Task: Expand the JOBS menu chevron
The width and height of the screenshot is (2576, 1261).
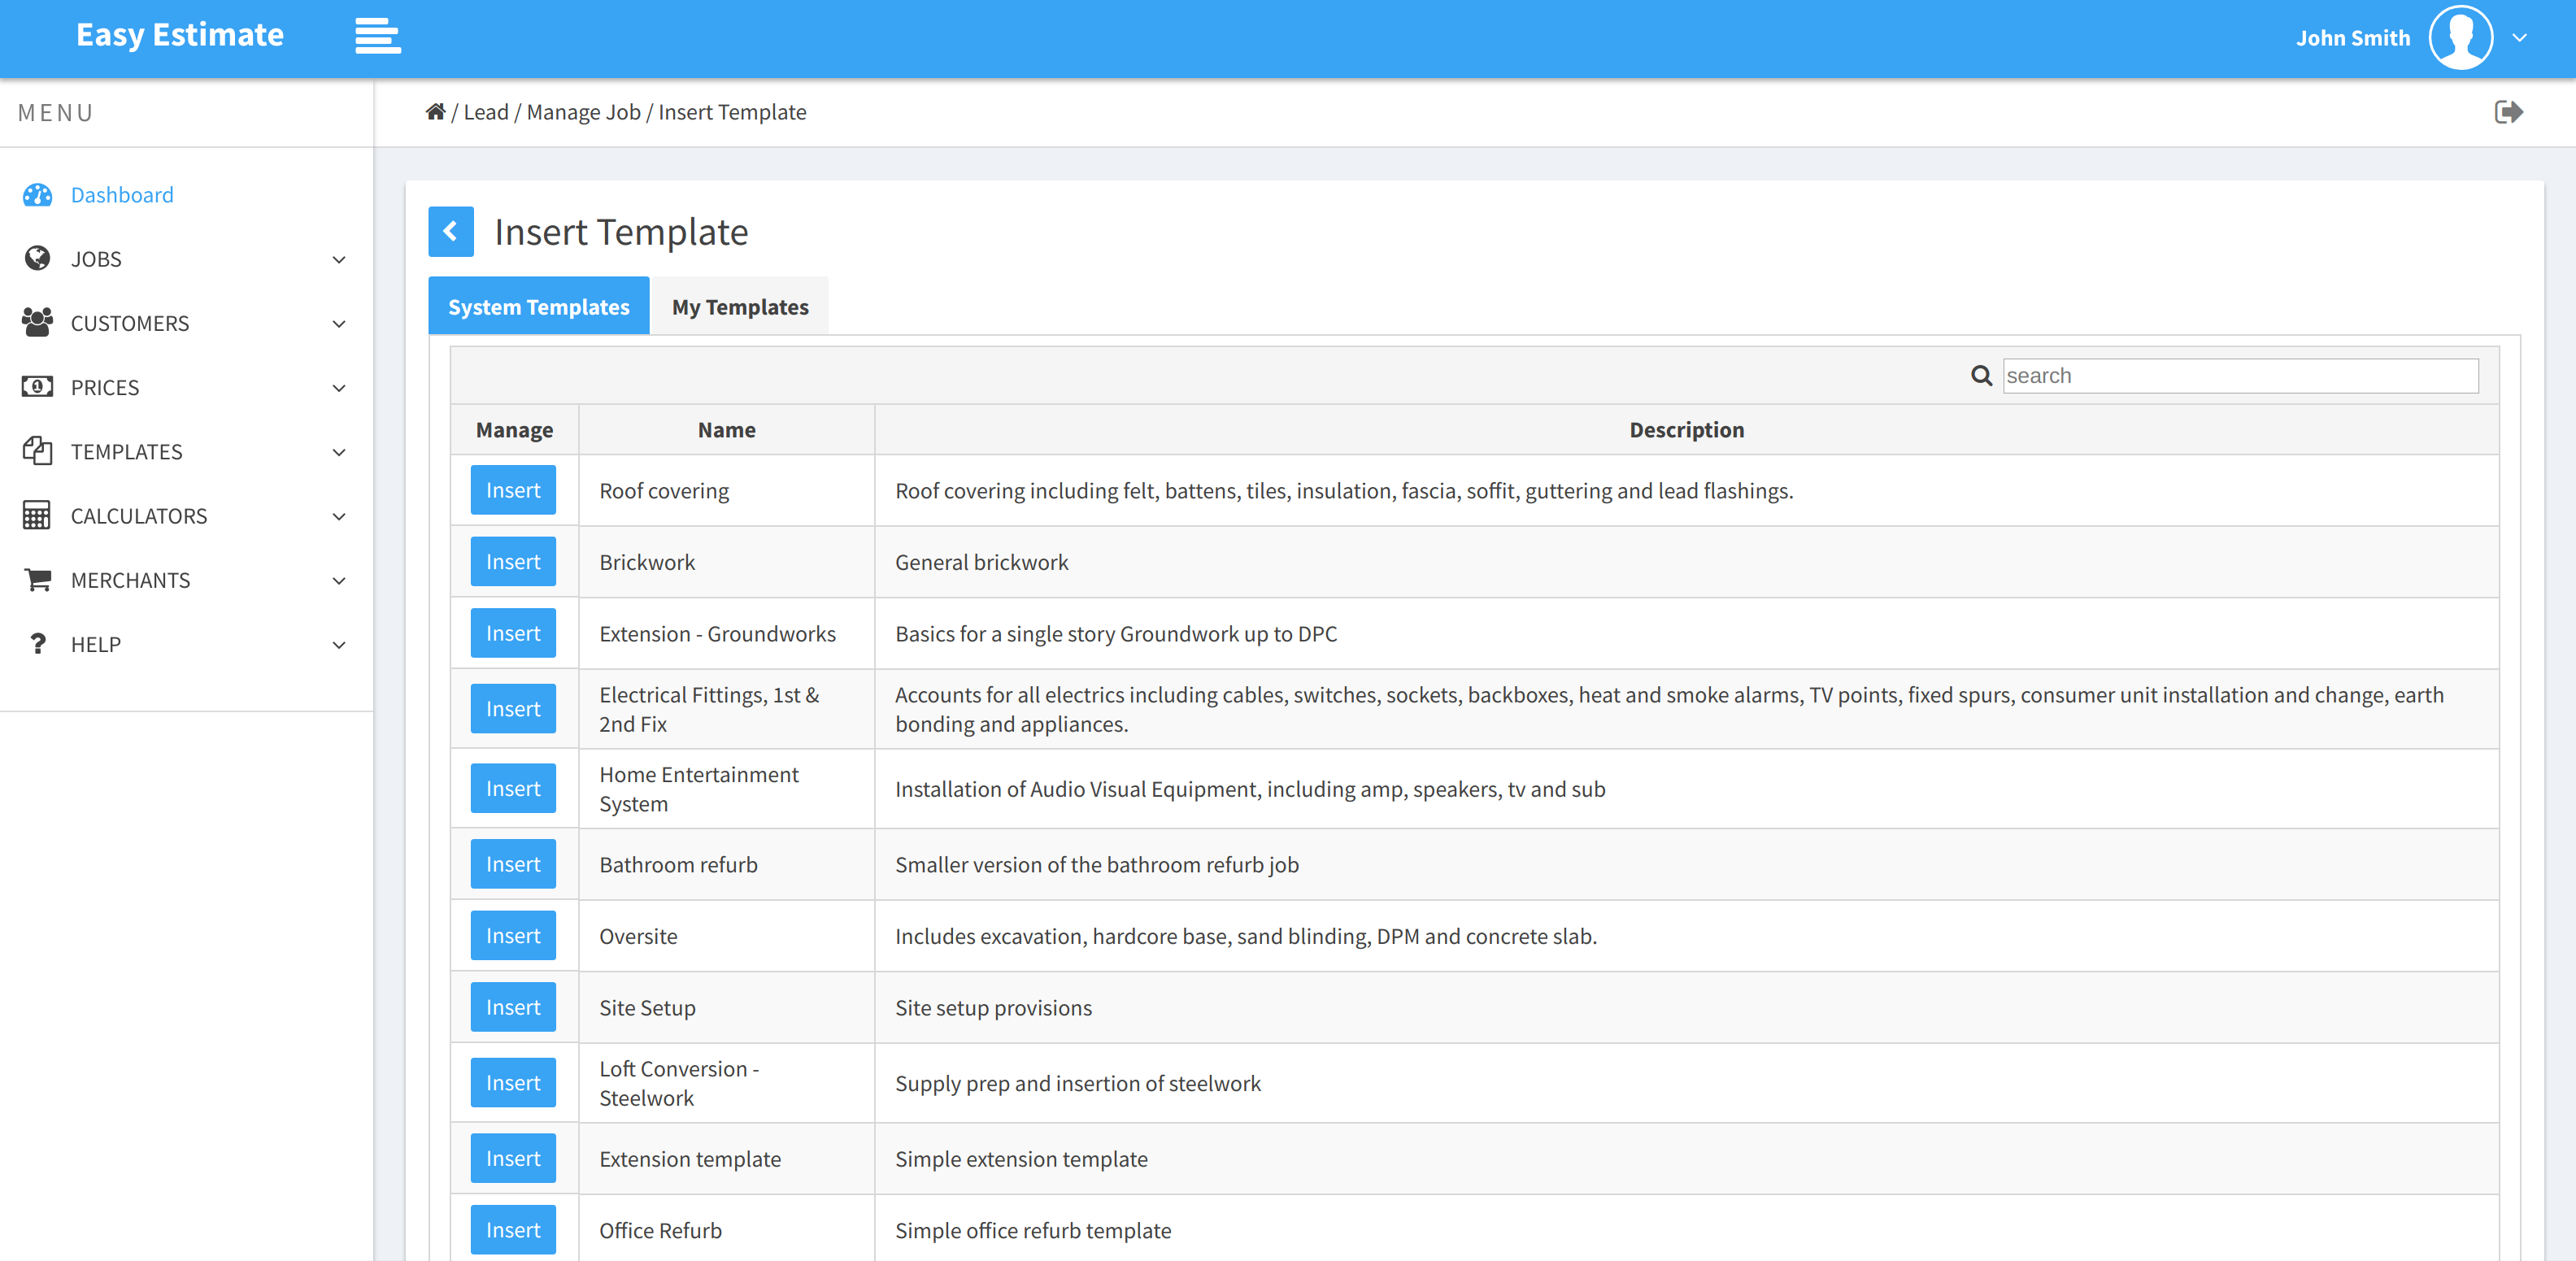Action: click(339, 260)
